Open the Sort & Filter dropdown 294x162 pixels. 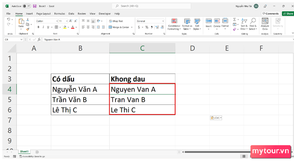tap(244, 24)
